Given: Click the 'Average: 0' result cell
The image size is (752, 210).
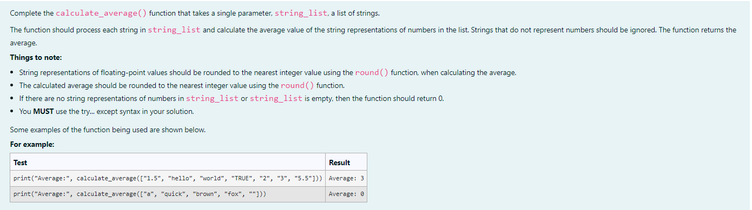Looking at the screenshot, I should 346,194.
